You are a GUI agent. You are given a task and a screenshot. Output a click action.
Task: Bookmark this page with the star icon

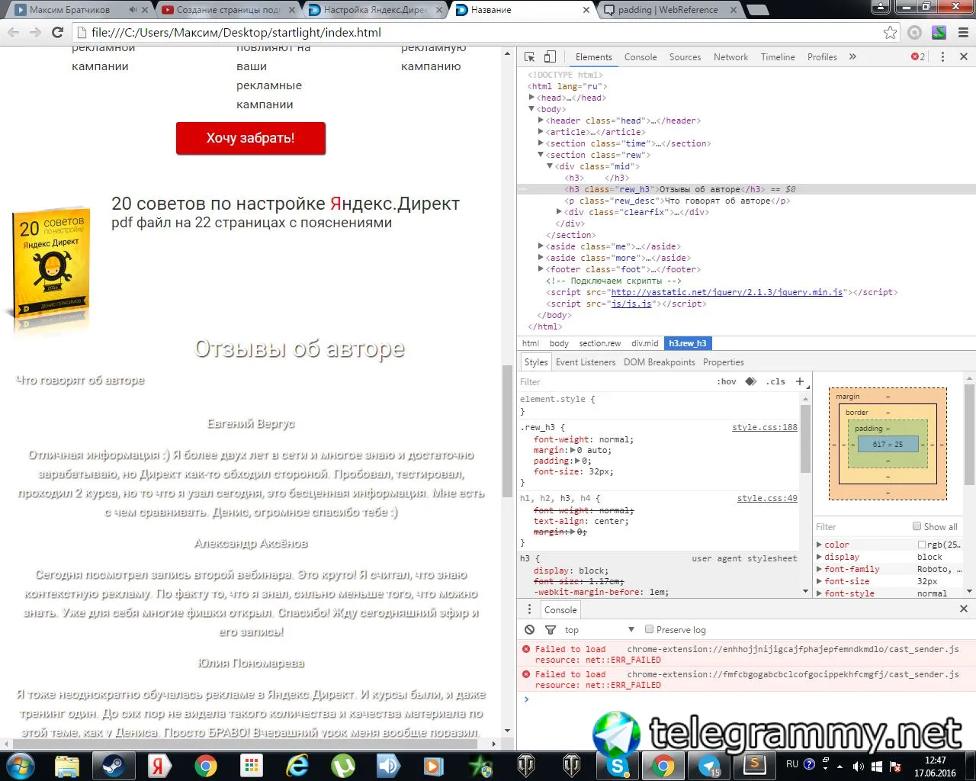[x=890, y=32]
